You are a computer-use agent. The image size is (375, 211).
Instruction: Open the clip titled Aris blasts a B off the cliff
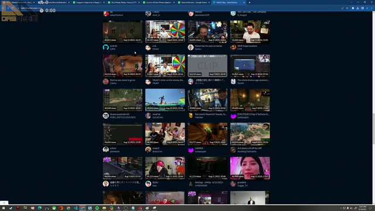pos(249,148)
